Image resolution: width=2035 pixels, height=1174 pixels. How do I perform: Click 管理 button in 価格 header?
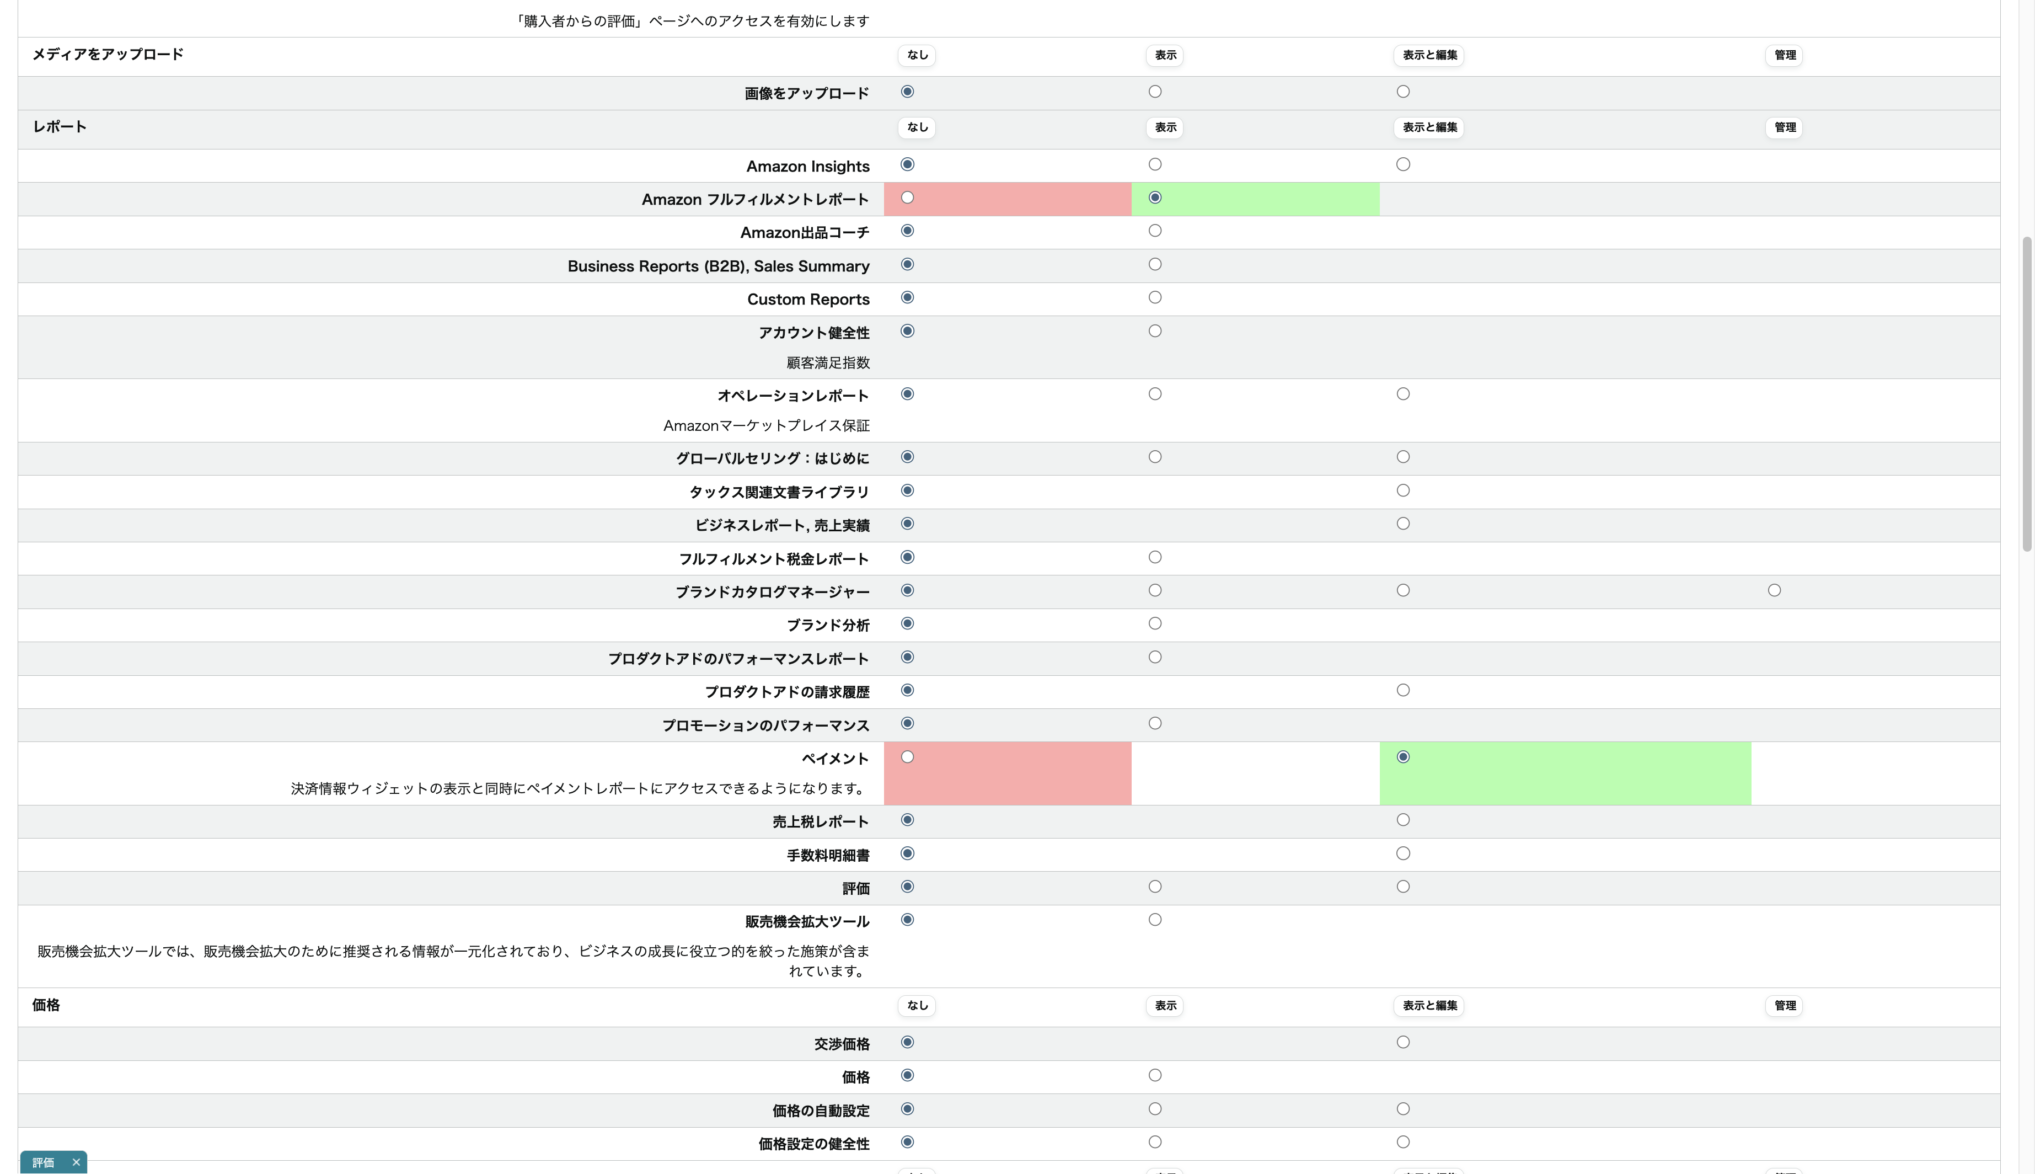(x=1785, y=1006)
